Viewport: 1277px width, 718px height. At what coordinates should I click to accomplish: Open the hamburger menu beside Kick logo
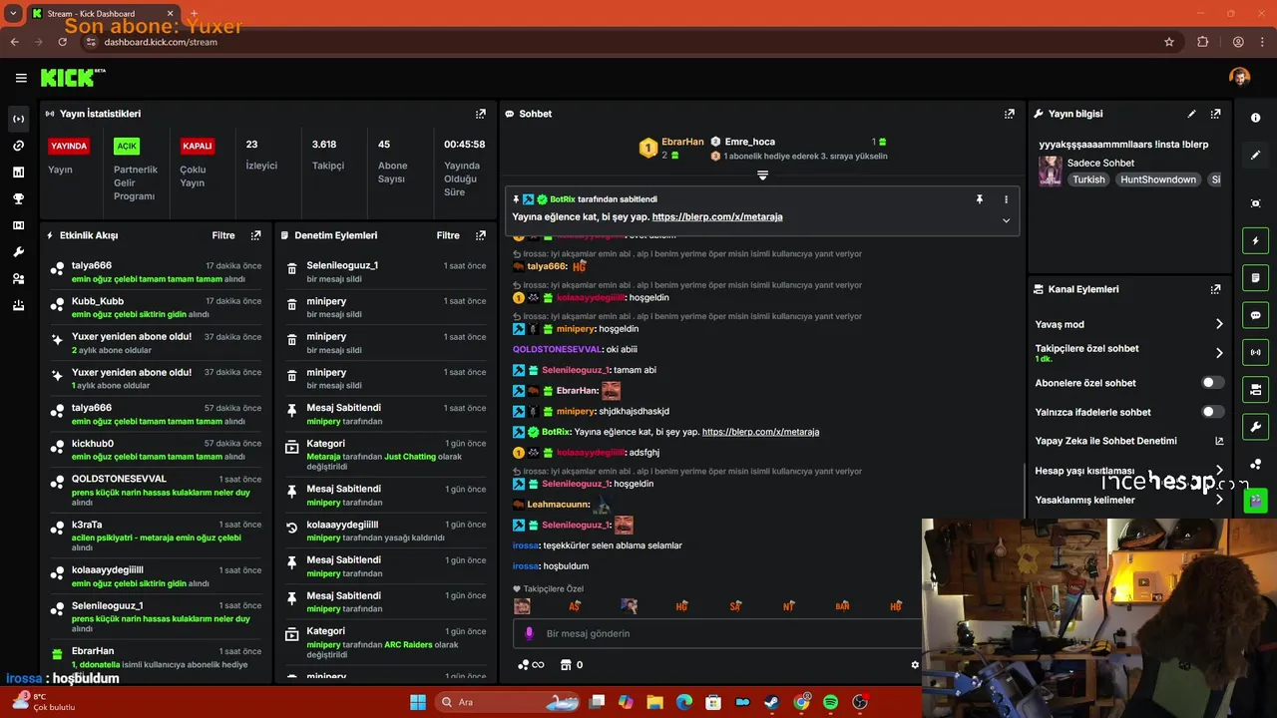(21, 78)
